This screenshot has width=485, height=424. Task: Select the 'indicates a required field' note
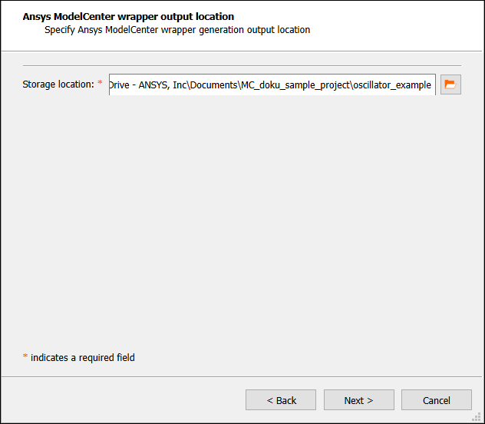83,358
